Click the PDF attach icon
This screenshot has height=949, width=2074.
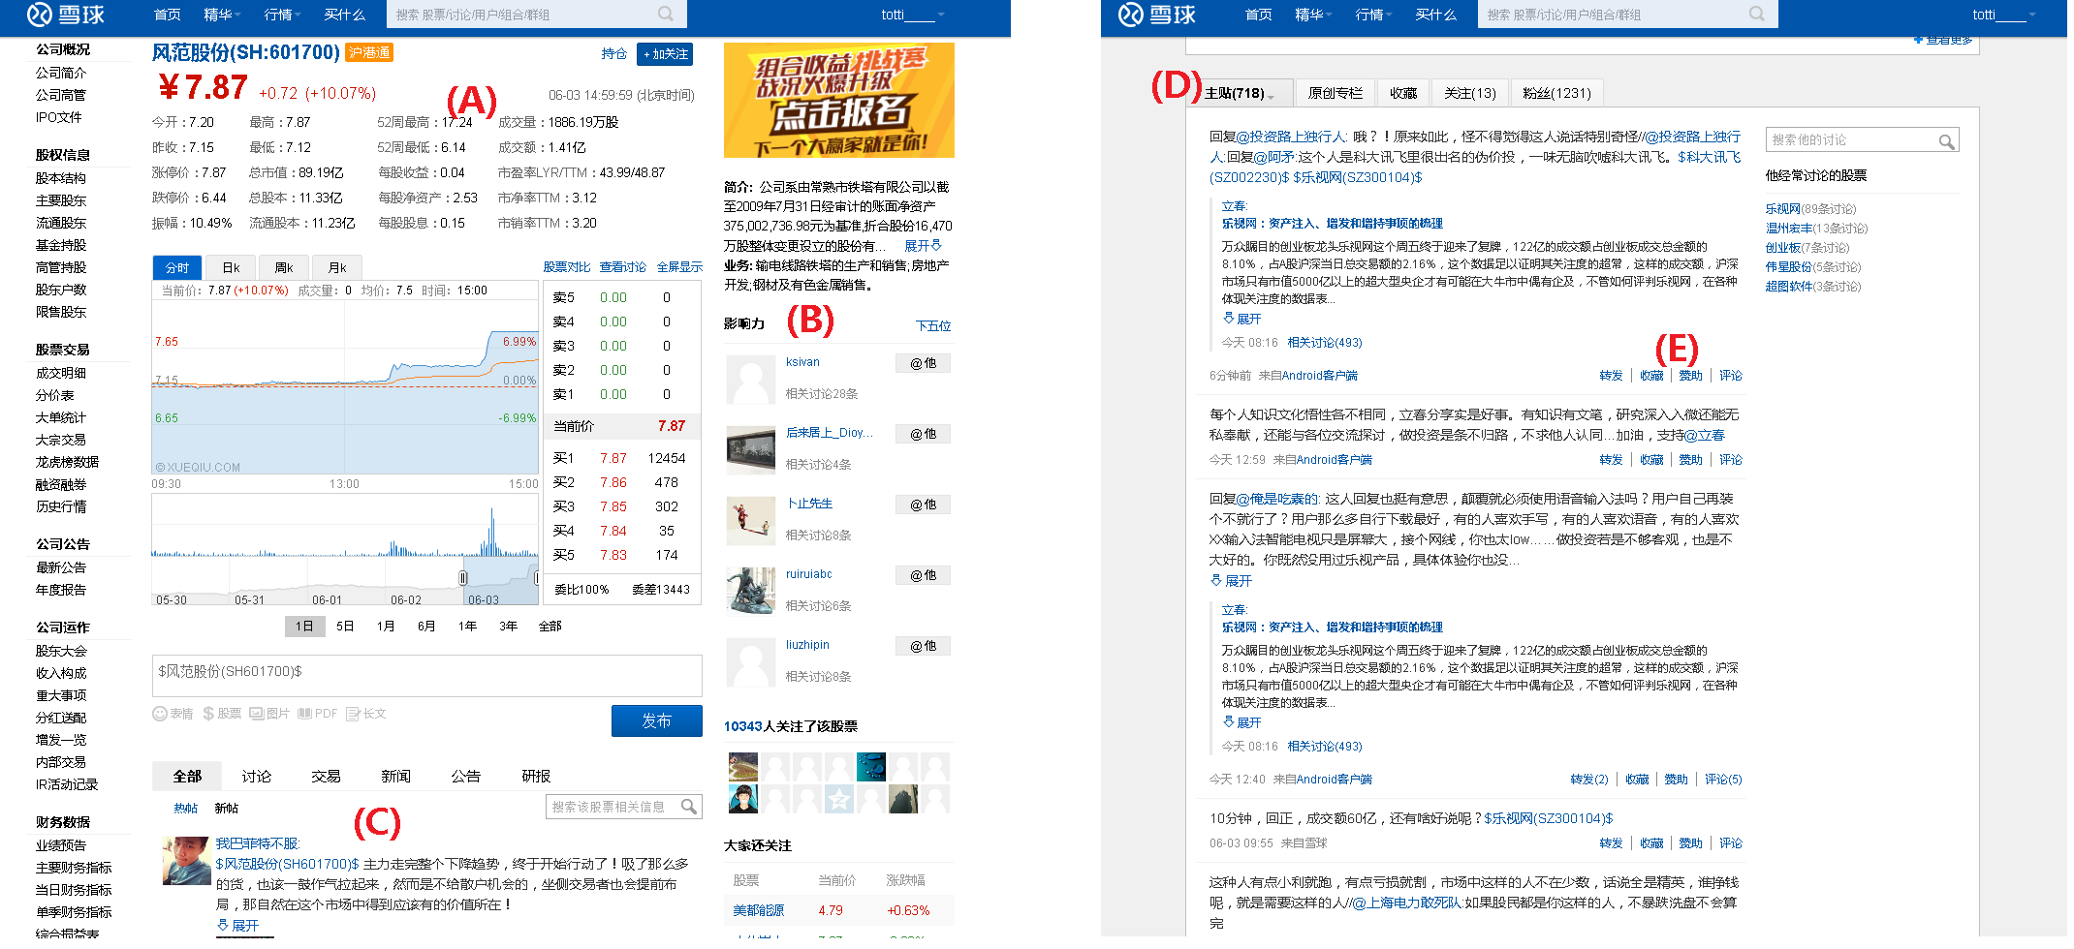click(305, 714)
